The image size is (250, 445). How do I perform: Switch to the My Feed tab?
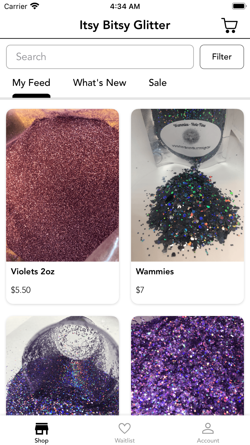31,83
